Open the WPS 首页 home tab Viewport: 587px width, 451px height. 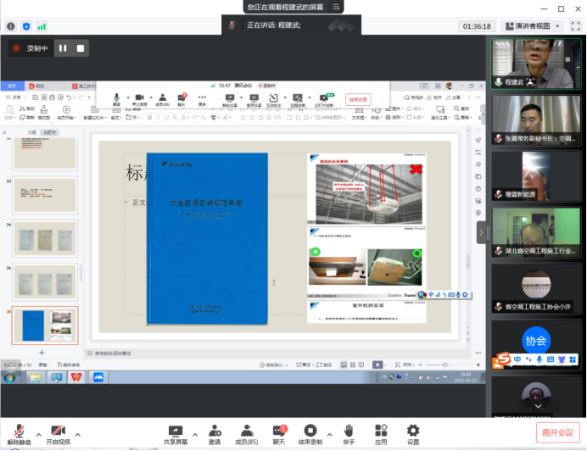tap(12, 86)
